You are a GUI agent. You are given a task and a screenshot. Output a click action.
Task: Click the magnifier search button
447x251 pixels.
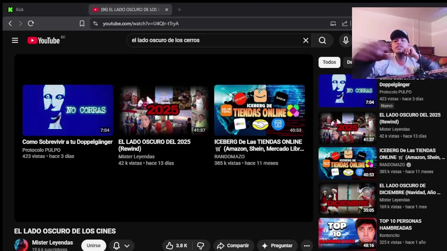(322, 40)
